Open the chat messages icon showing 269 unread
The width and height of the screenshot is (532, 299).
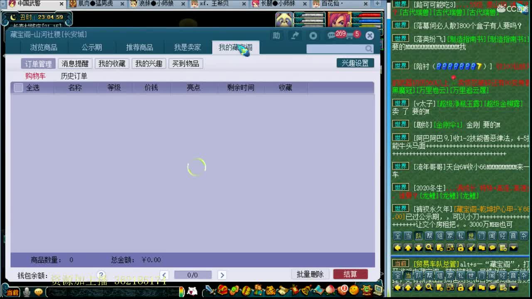330,35
